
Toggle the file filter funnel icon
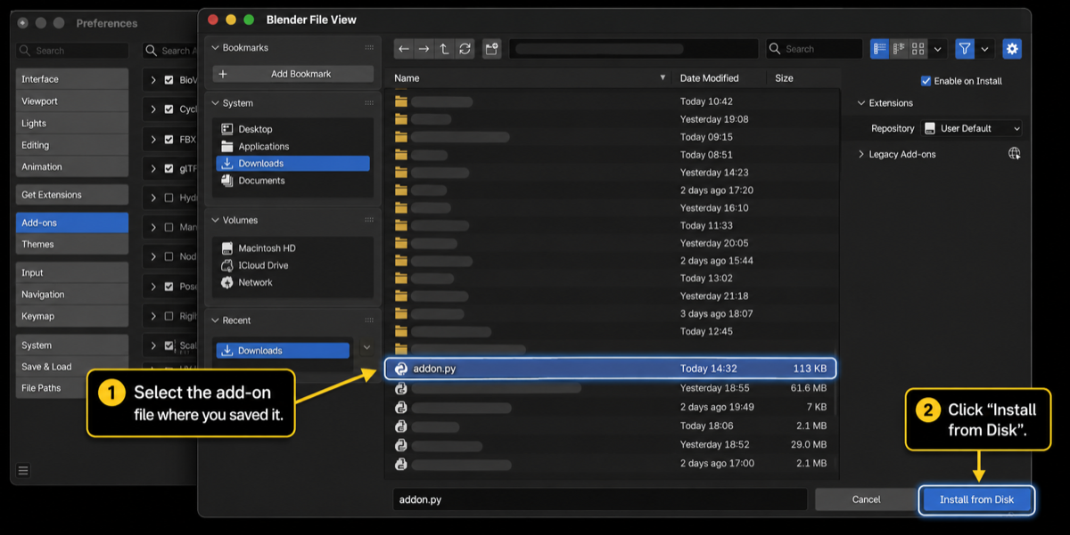click(964, 49)
